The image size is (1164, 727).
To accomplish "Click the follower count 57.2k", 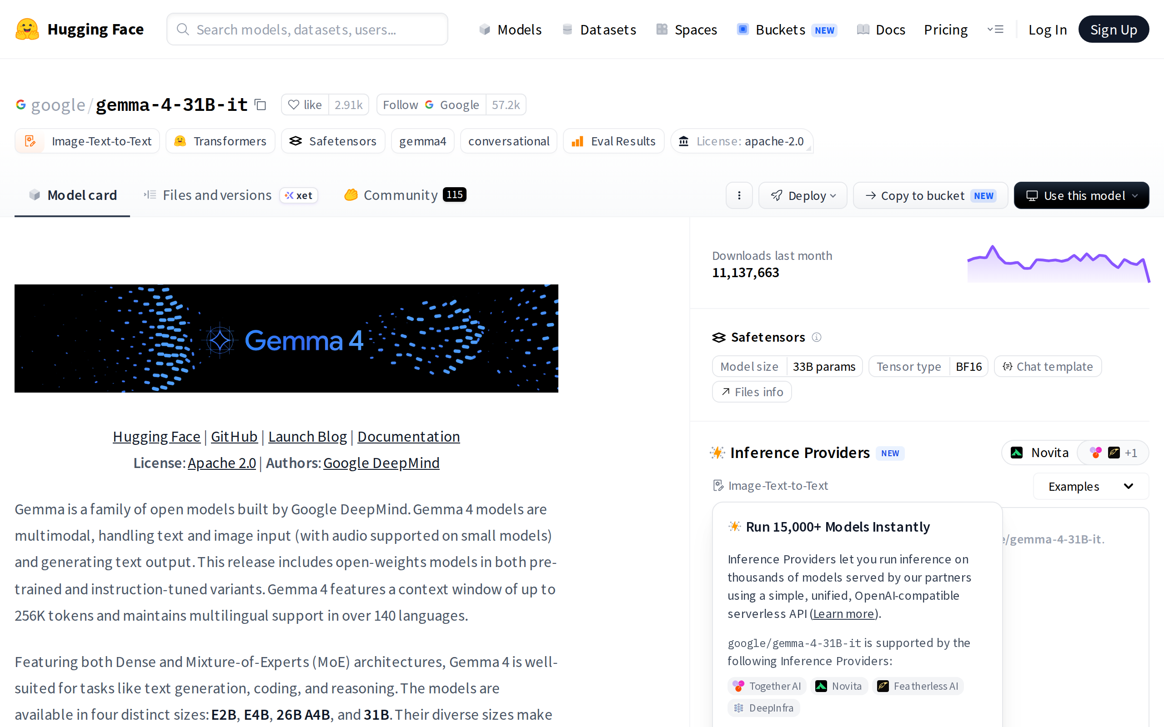I will point(506,105).
